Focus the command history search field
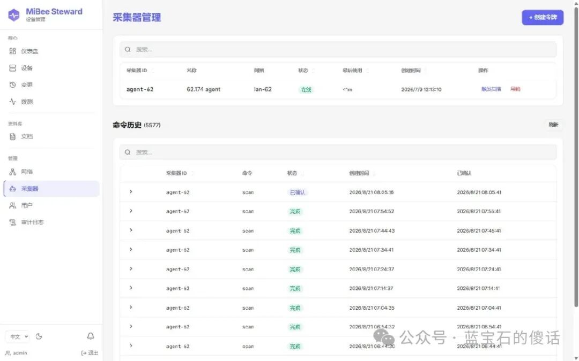Viewport: 579px width, 361px height. pos(338,152)
